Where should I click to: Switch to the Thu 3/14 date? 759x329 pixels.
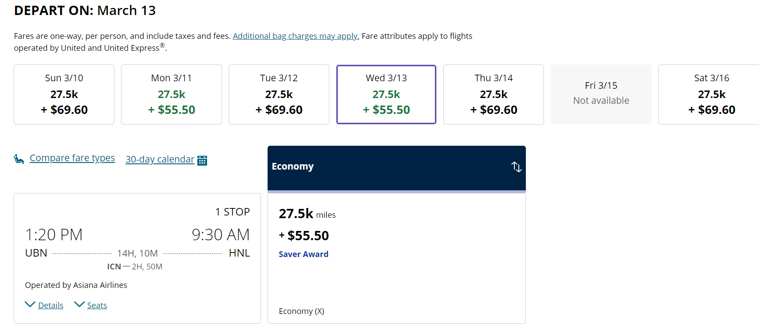[x=494, y=95]
